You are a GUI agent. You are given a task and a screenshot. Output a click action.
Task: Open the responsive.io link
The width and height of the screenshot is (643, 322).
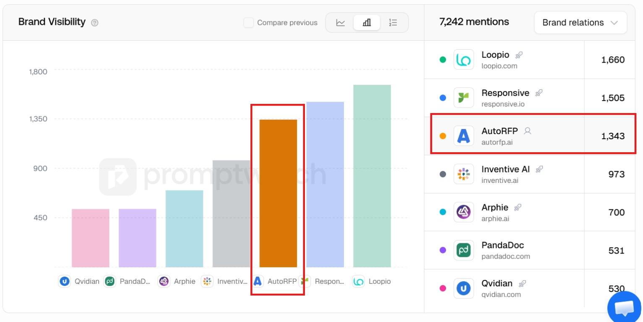503,104
